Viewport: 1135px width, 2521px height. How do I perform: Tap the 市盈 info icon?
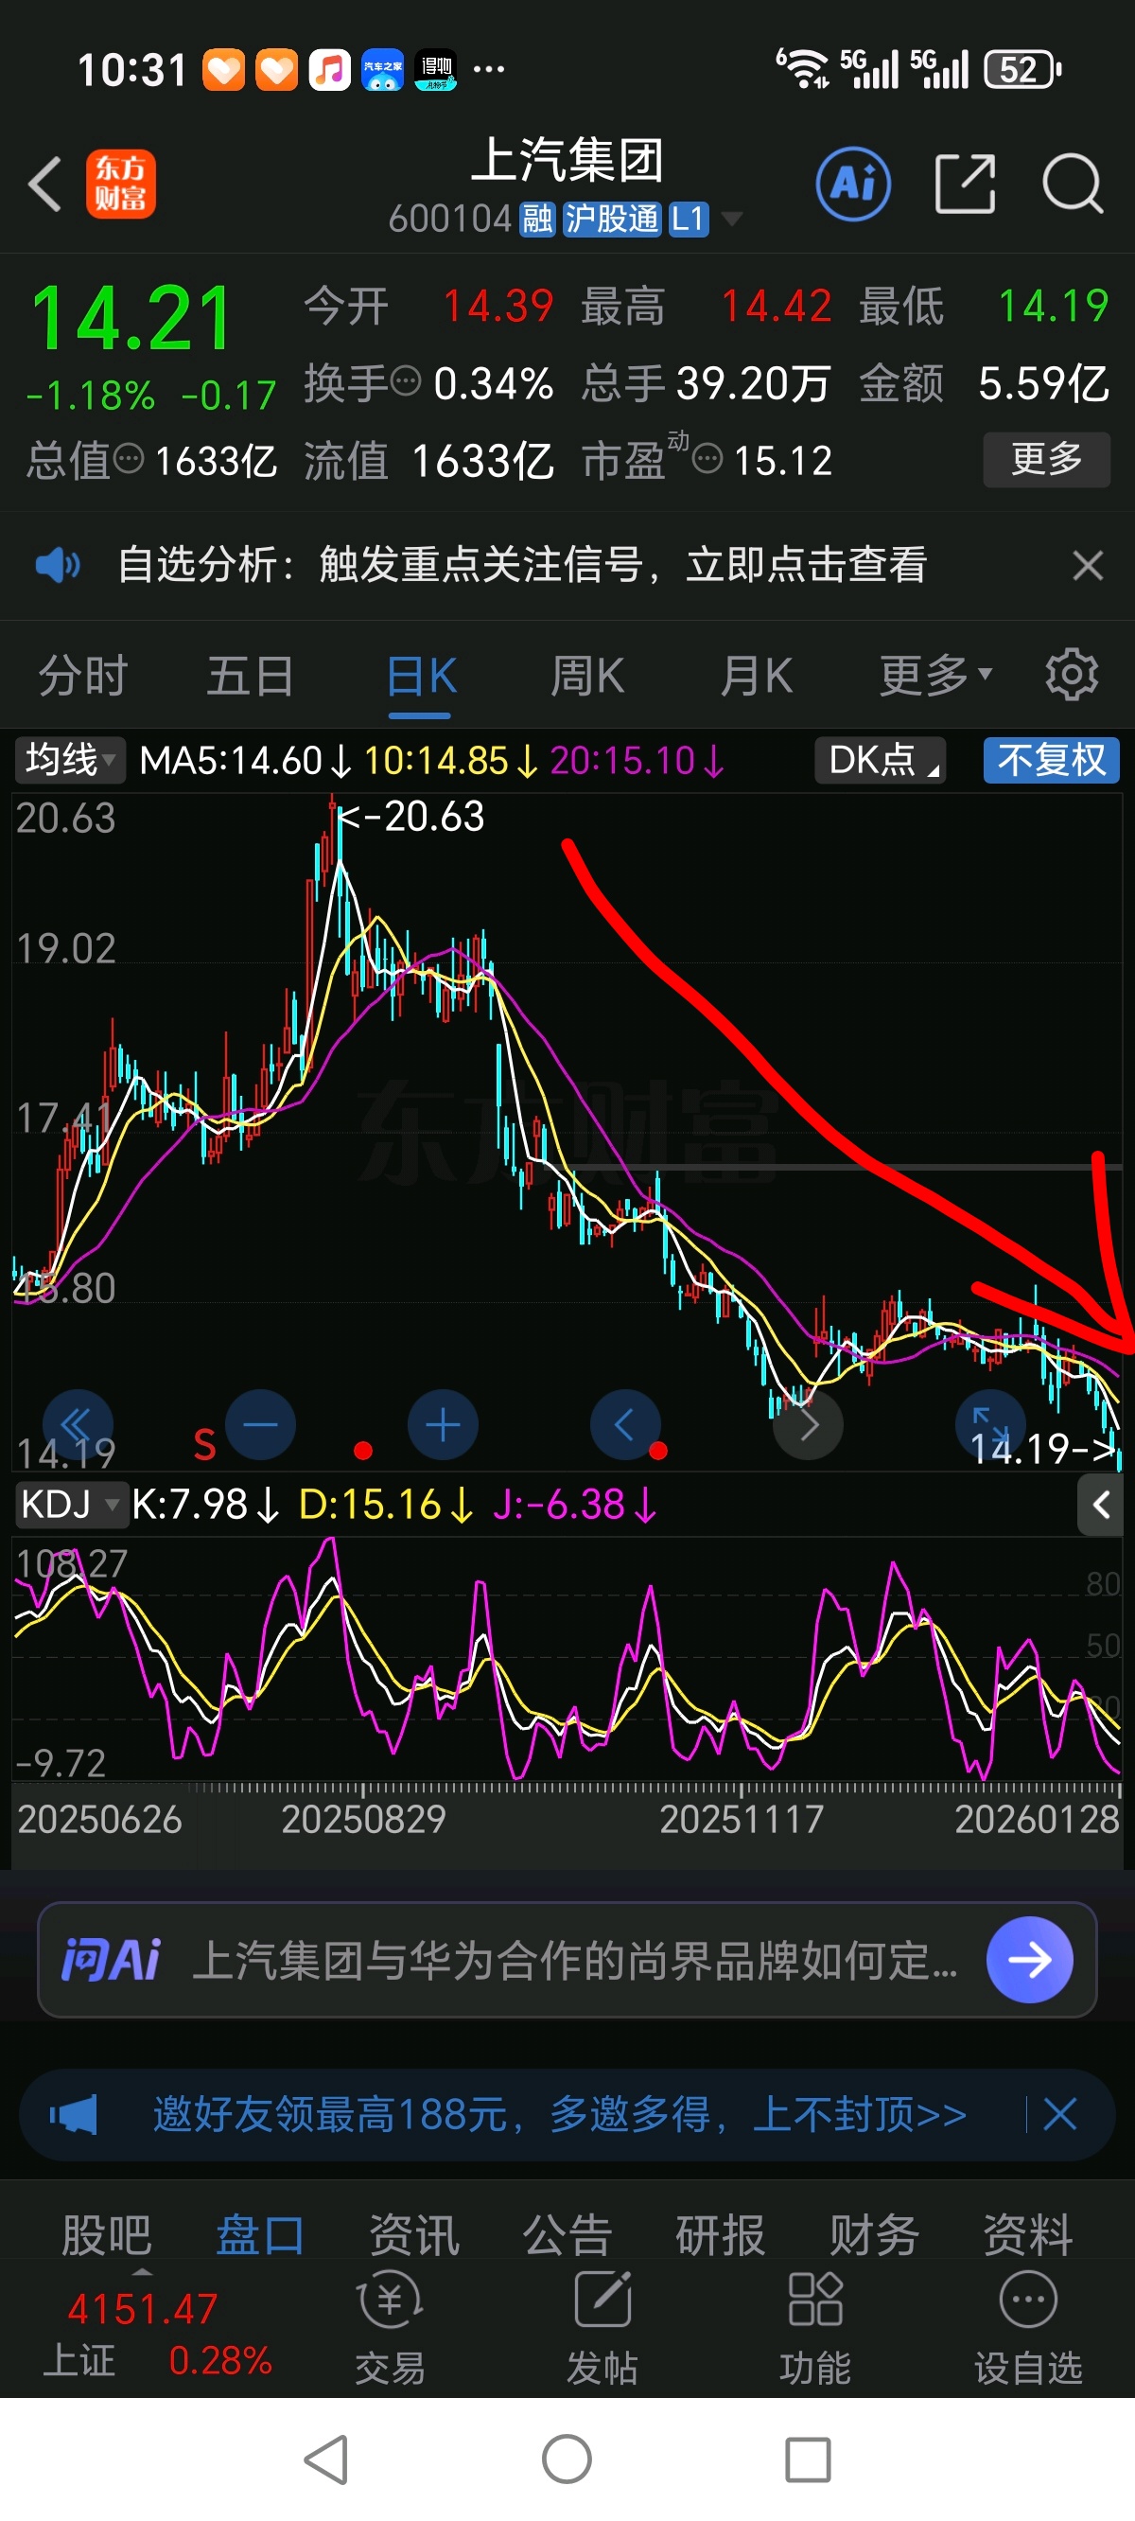(x=707, y=457)
